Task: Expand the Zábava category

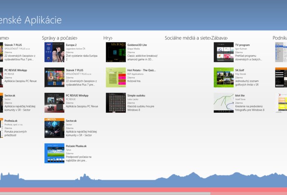Action: (220, 38)
